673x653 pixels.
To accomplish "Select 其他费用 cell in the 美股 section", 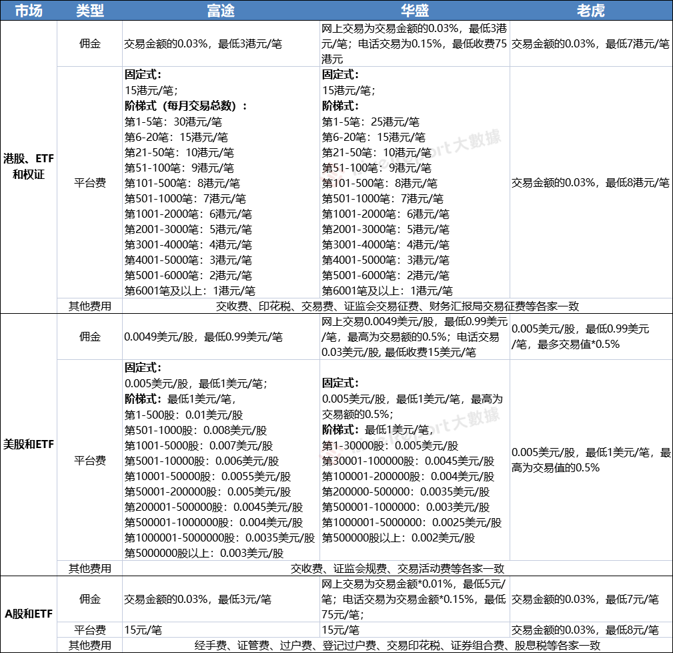I will click(89, 568).
